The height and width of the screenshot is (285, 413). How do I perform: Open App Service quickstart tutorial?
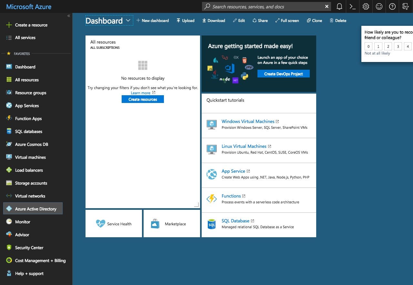(x=233, y=171)
